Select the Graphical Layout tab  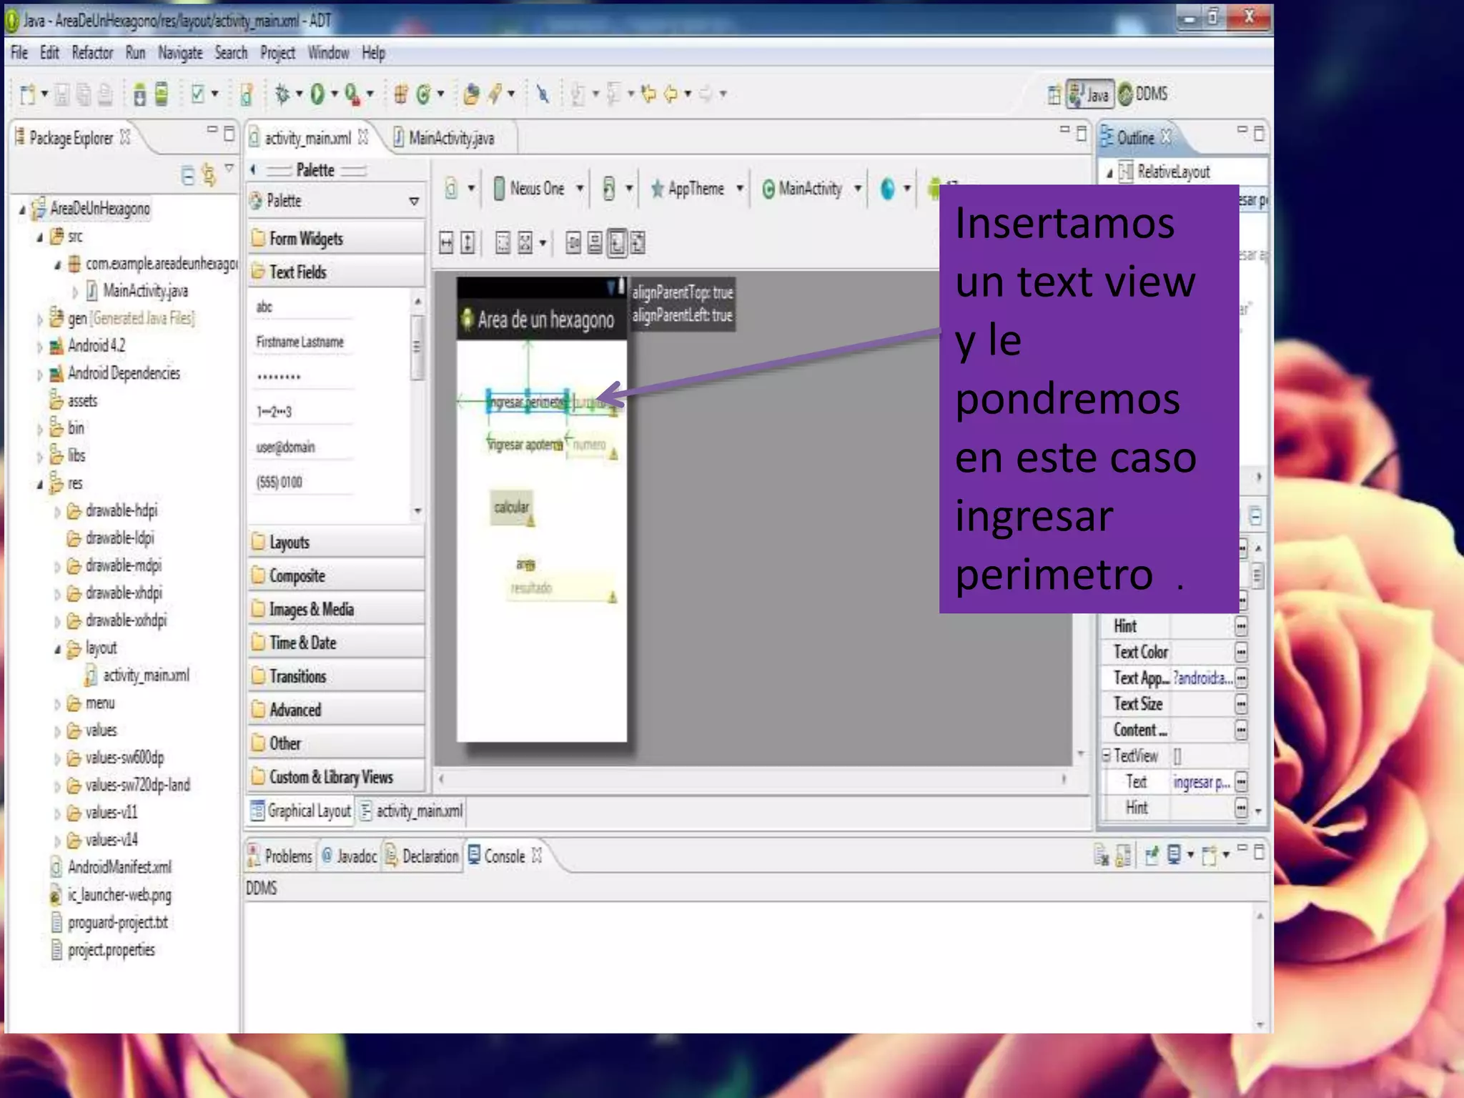pos(301,811)
